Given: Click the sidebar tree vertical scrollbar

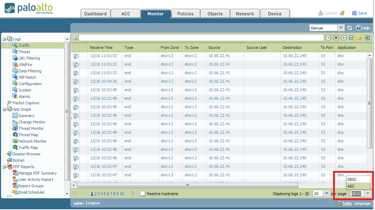Looking at the screenshot, I should pos(67,111).
